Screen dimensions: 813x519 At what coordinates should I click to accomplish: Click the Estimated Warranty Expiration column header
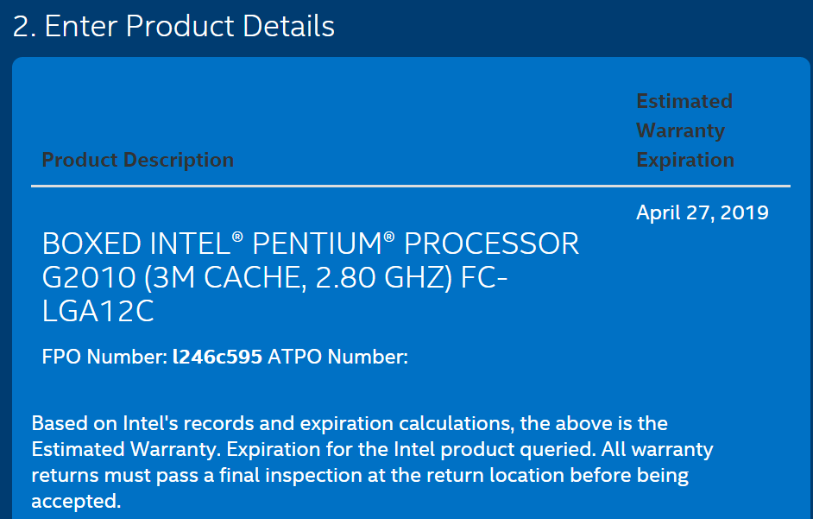684,130
